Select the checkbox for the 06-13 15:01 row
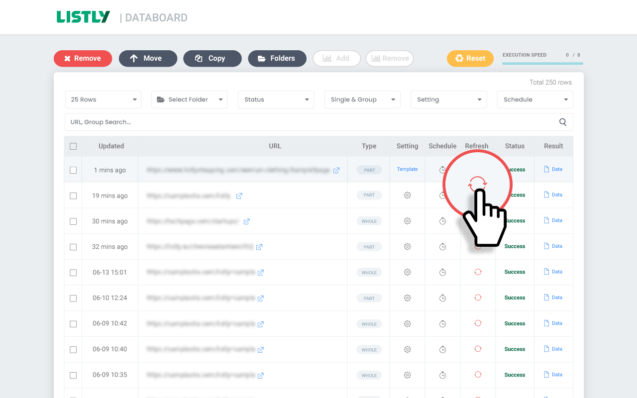The height and width of the screenshot is (398, 637). pyautogui.click(x=73, y=273)
